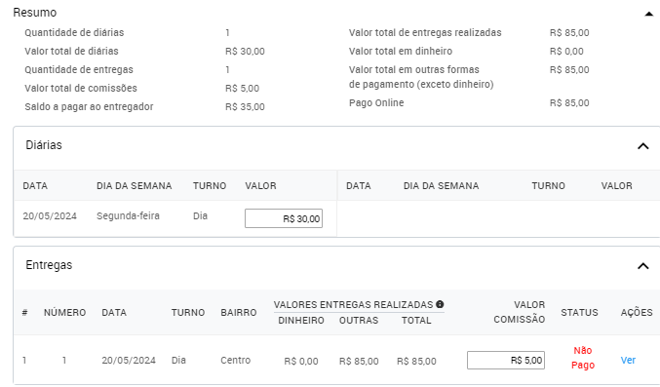Collapse the Entregas panel chevron

click(x=642, y=266)
